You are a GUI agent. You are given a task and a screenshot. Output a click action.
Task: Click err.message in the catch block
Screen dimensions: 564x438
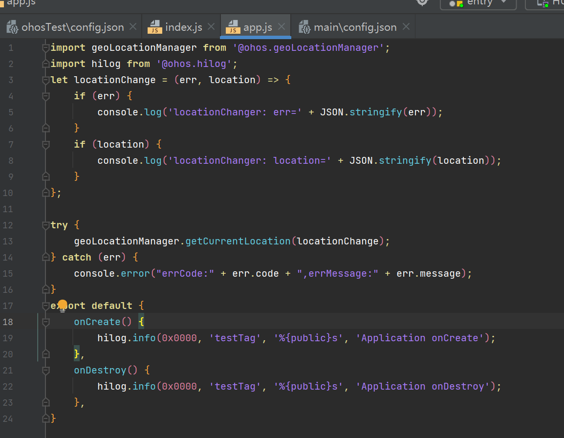(x=429, y=274)
